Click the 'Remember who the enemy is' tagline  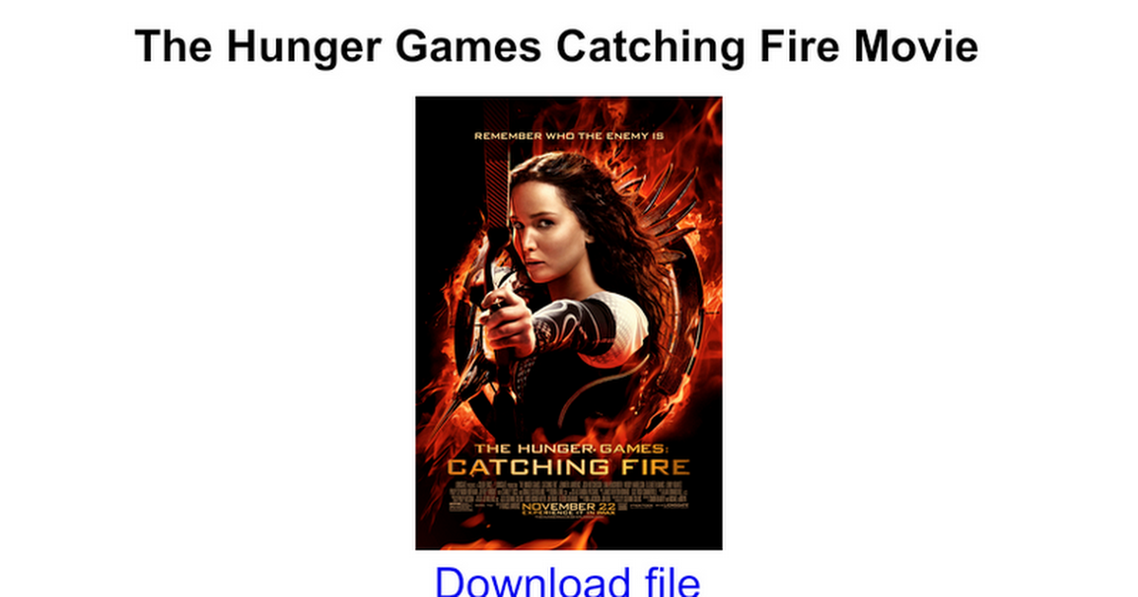pos(569,136)
